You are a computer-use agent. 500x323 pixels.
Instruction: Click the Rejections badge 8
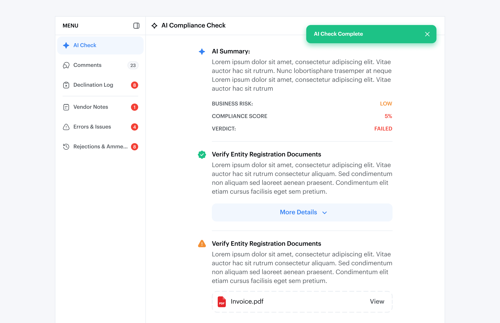tap(134, 147)
